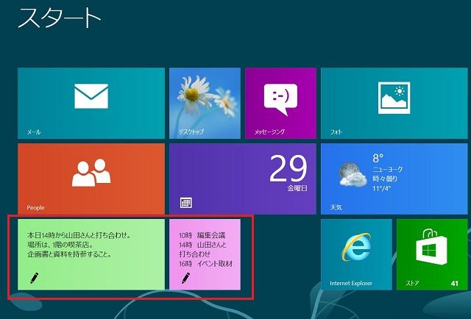The width and height of the screenshot is (471, 319).
Task: Click the small calendar grid icon
Action: pos(186,203)
